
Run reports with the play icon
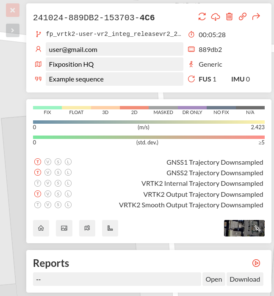[256, 263]
